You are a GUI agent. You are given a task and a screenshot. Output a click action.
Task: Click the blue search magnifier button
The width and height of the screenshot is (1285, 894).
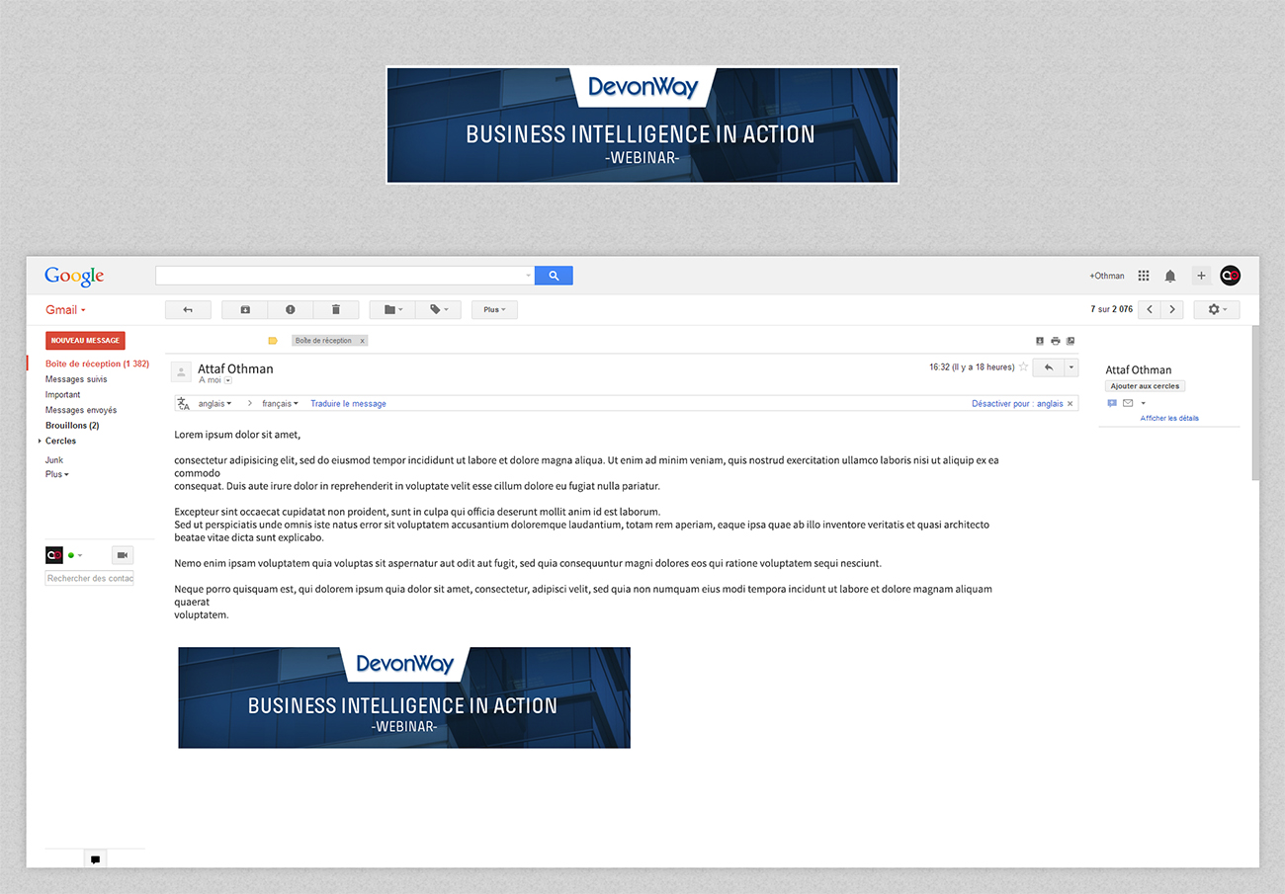tap(554, 276)
